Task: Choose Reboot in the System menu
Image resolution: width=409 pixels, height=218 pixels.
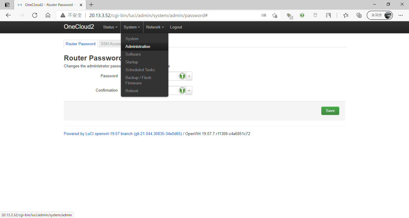Action: pyautogui.click(x=132, y=91)
